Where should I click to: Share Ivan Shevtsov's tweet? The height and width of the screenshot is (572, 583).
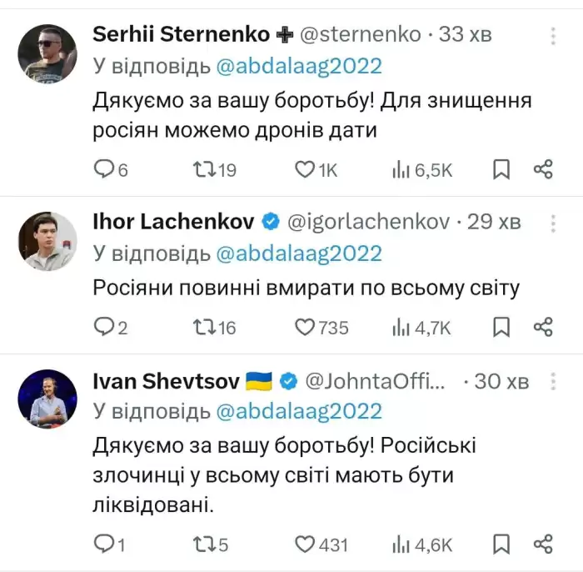[543, 544]
